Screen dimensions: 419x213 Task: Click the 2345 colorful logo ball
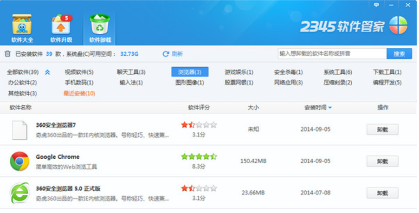tap(398, 26)
